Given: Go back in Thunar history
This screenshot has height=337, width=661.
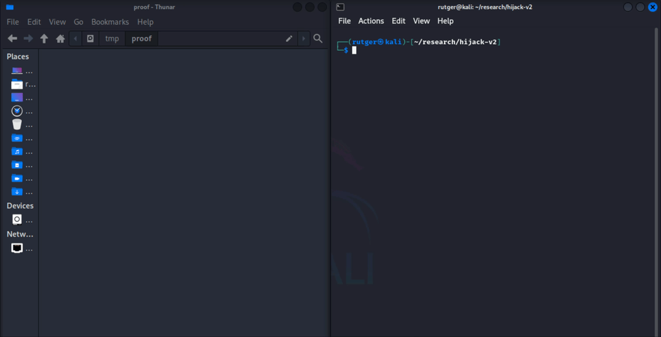Looking at the screenshot, I should click(x=12, y=39).
